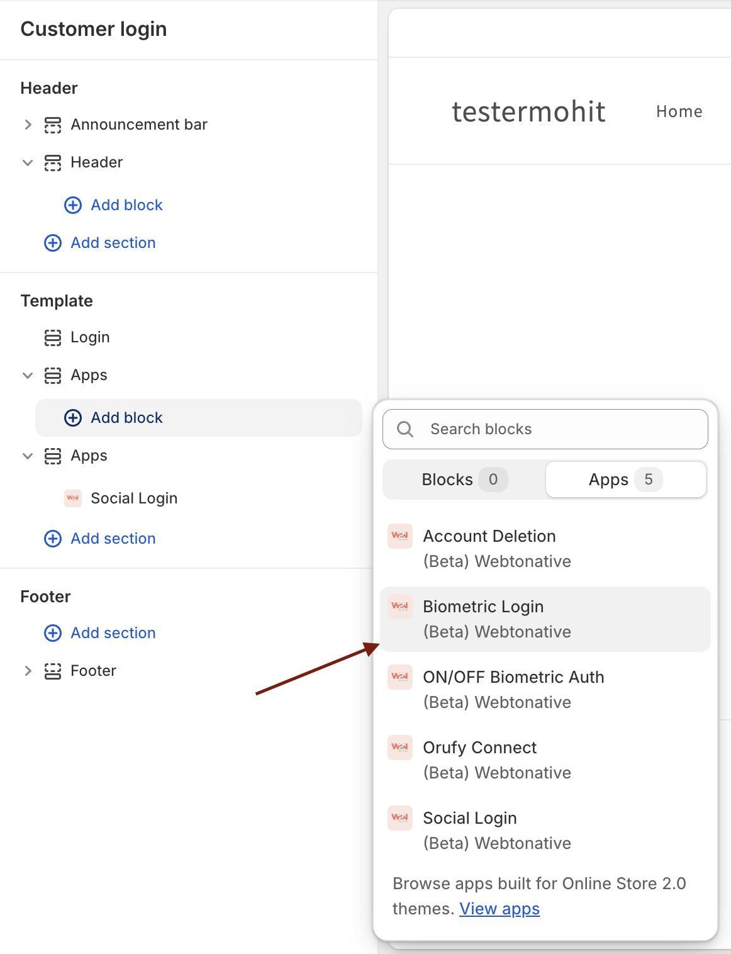Image resolution: width=731 pixels, height=954 pixels.
Task: Click the Orufy Connect app icon
Action: coord(400,748)
